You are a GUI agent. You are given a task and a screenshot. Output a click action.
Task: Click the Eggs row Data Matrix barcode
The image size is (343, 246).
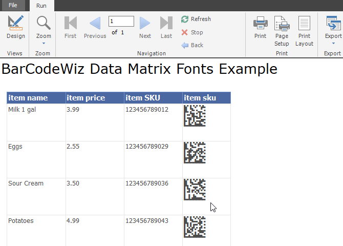[195, 153]
